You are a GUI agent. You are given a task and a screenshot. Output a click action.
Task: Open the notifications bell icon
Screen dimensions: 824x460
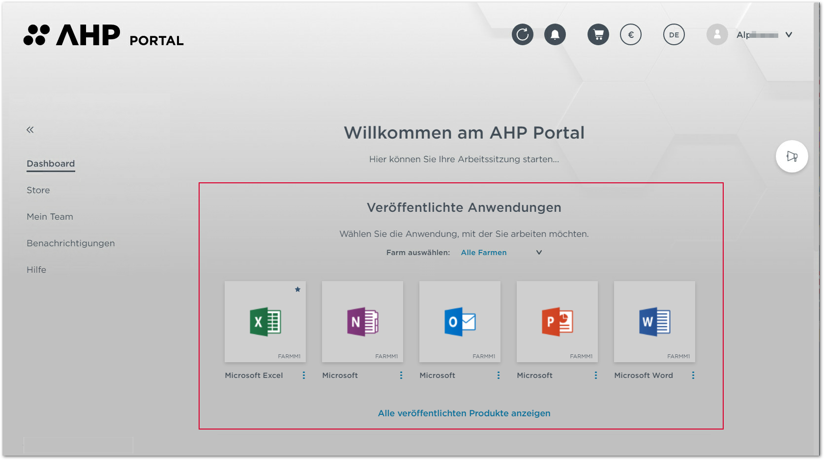(555, 34)
